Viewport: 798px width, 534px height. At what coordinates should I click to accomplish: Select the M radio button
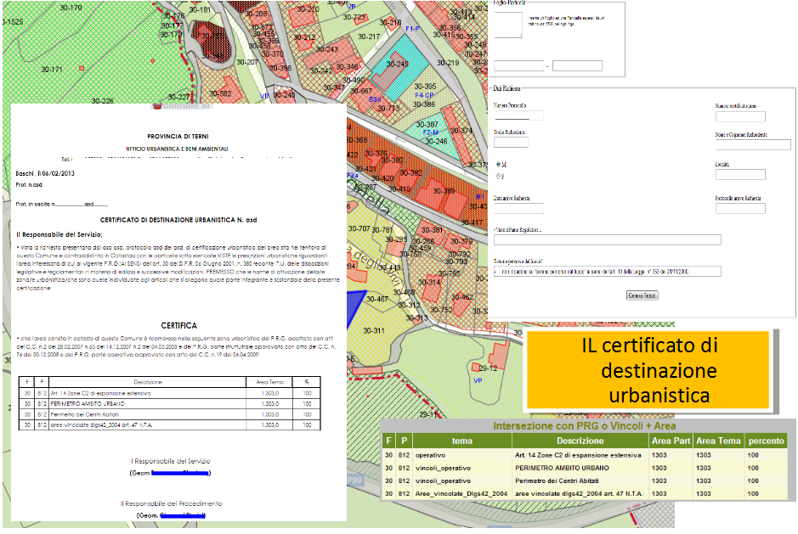point(498,164)
